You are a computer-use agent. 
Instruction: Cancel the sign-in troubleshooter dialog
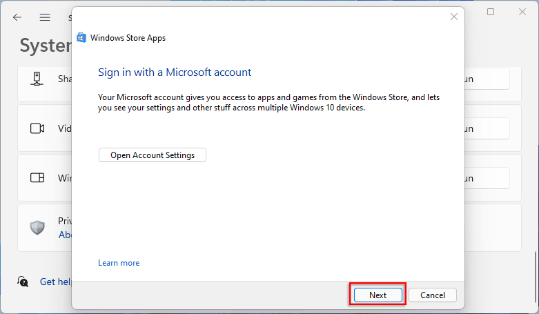pyautogui.click(x=433, y=295)
